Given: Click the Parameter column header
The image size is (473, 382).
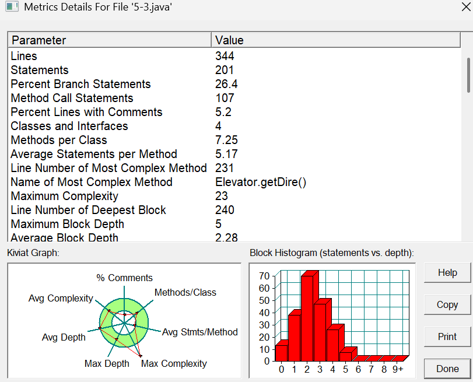Looking at the screenshot, I should [110, 40].
